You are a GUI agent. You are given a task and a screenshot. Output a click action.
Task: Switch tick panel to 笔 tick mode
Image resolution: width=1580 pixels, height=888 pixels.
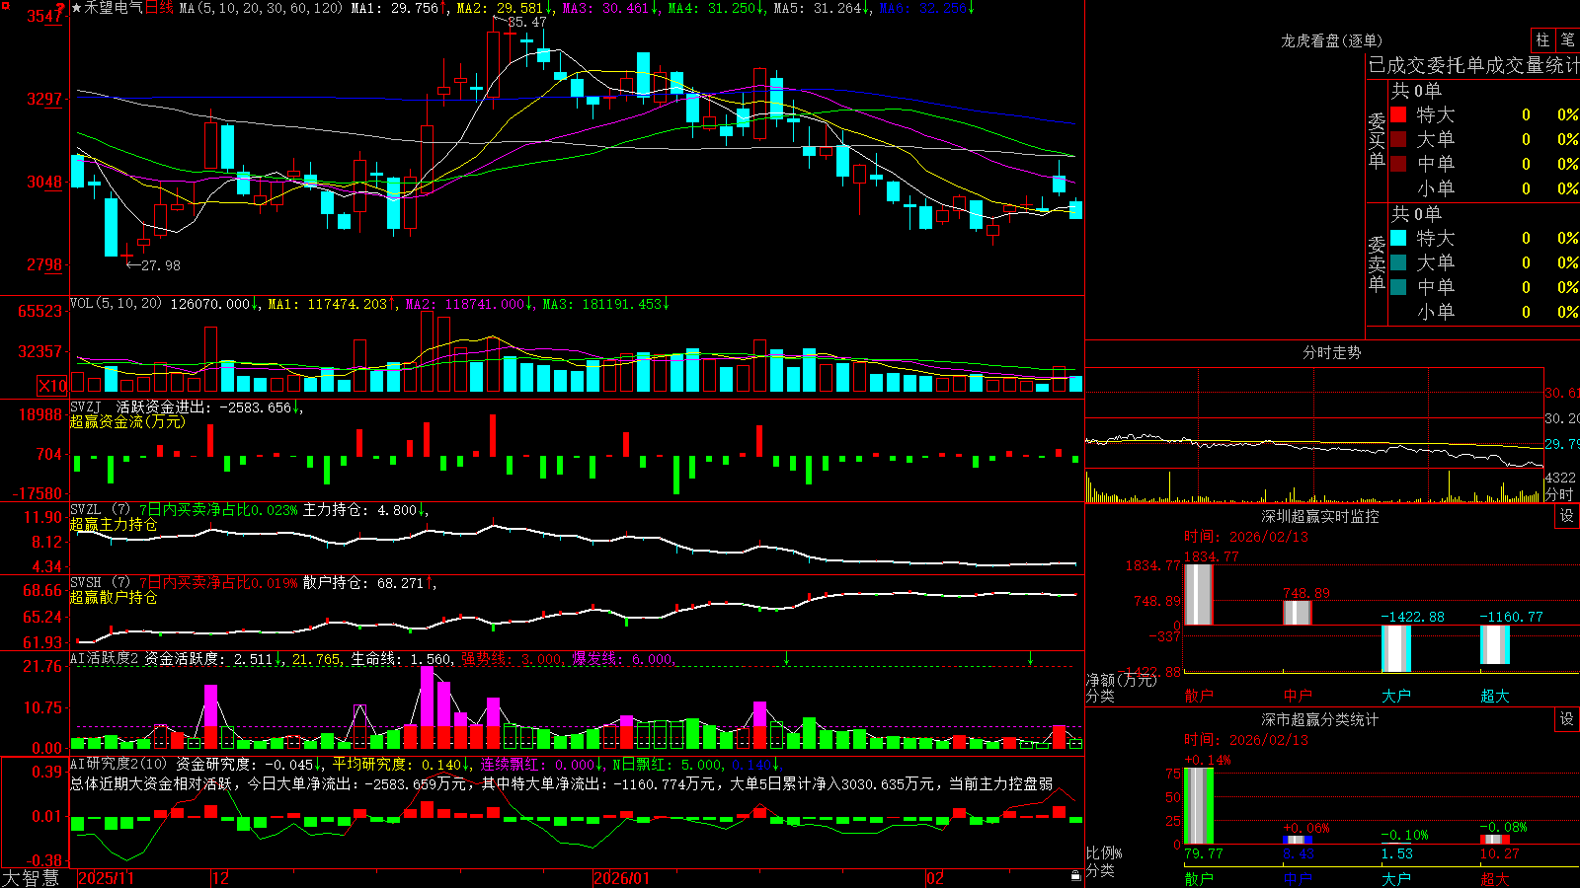coord(1568,39)
